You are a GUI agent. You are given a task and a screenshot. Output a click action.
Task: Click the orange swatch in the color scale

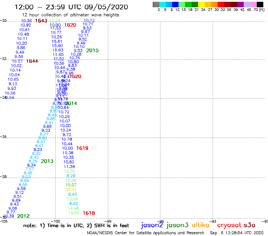click(x=214, y=4)
